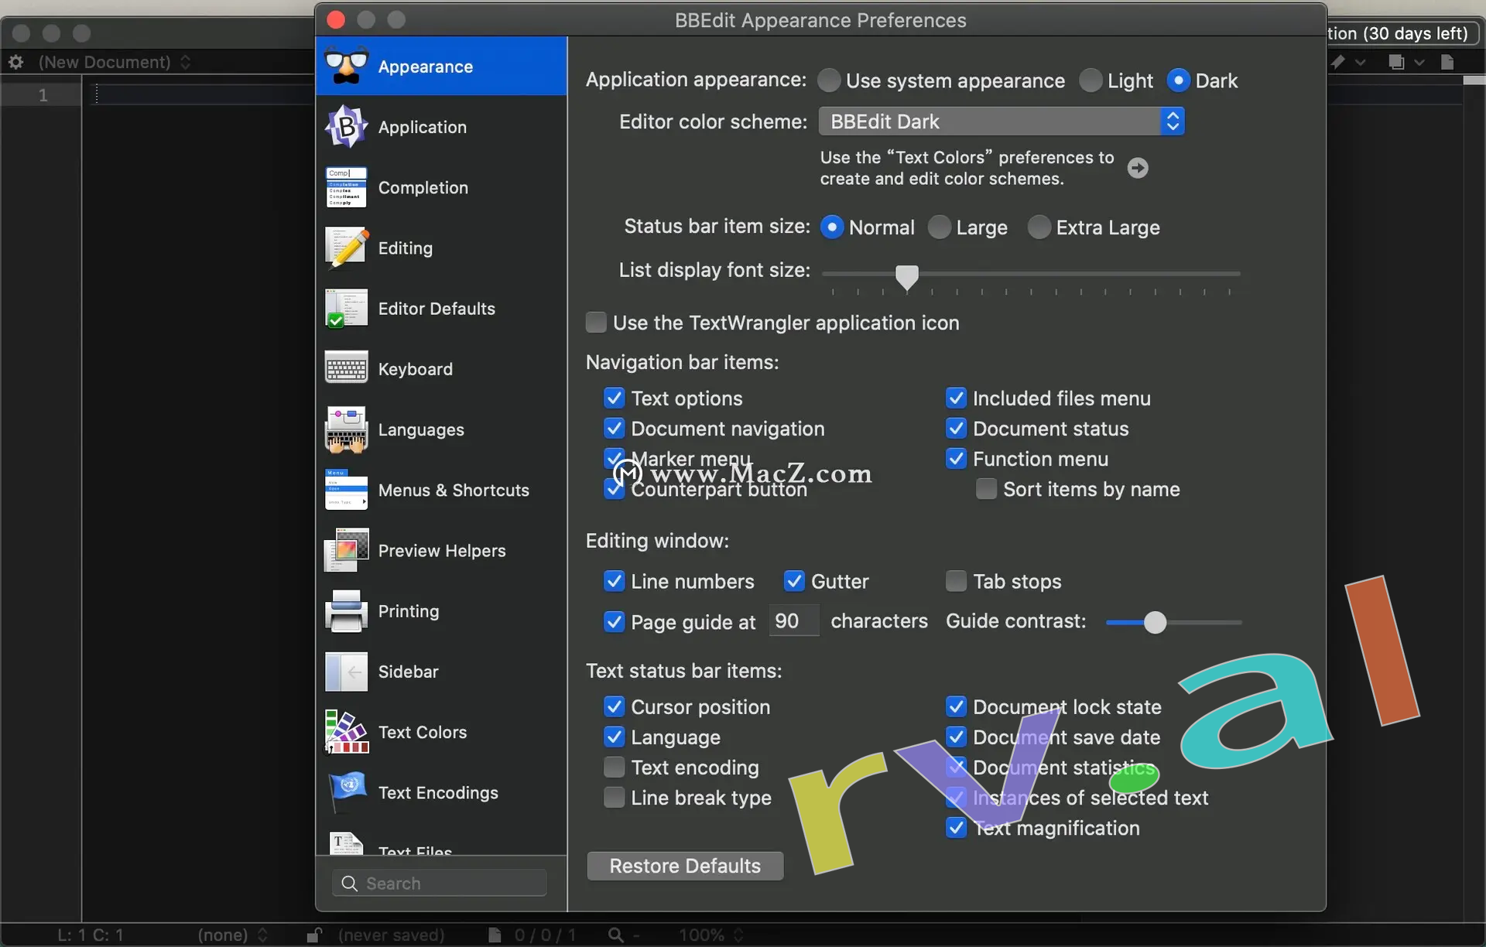
Task: Click the Preview Helpers icon
Action: (x=346, y=550)
